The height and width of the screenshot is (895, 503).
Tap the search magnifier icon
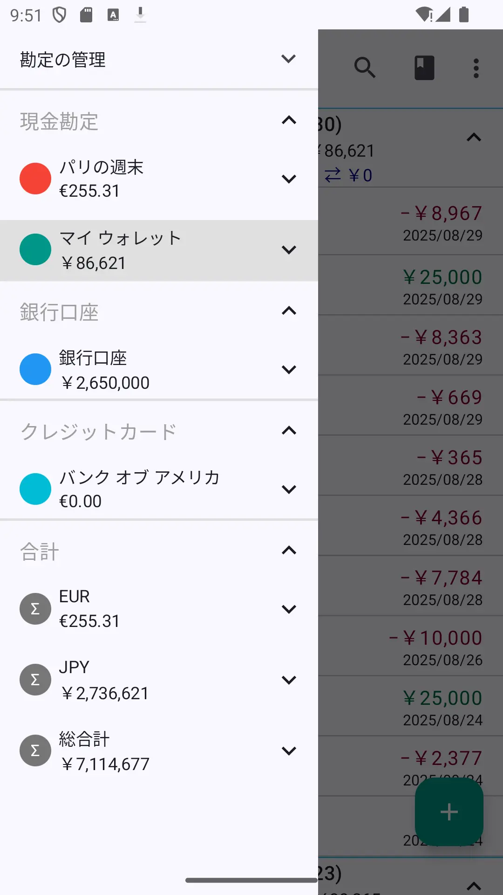pyautogui.click(x=365, y=68)
